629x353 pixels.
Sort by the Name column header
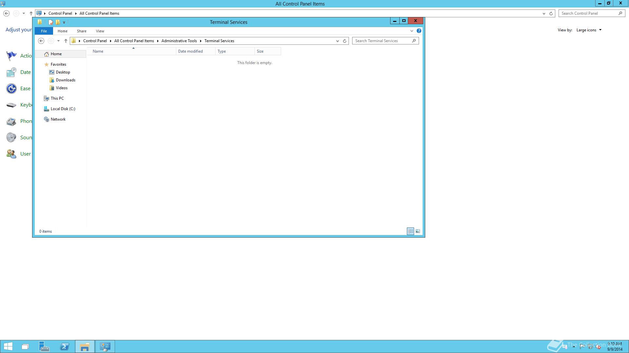point(132,51)
